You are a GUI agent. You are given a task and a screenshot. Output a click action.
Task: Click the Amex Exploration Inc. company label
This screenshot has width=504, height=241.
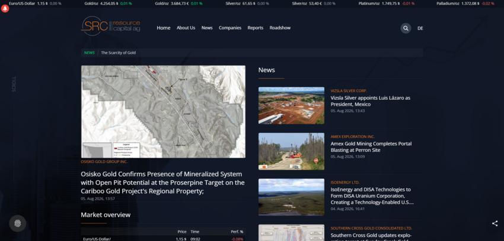pos(353,136)
